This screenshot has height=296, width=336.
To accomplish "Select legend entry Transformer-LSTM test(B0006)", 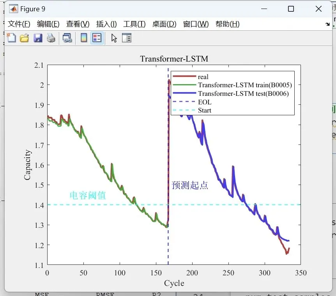I will [x=243, y=93].
